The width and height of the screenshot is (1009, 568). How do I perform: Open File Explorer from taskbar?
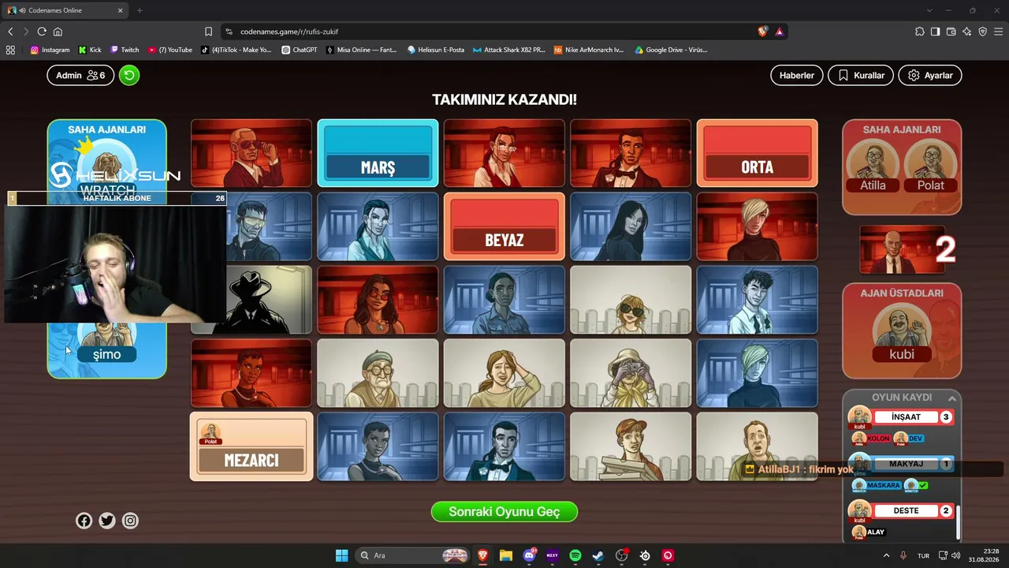[x=505, y=555]
